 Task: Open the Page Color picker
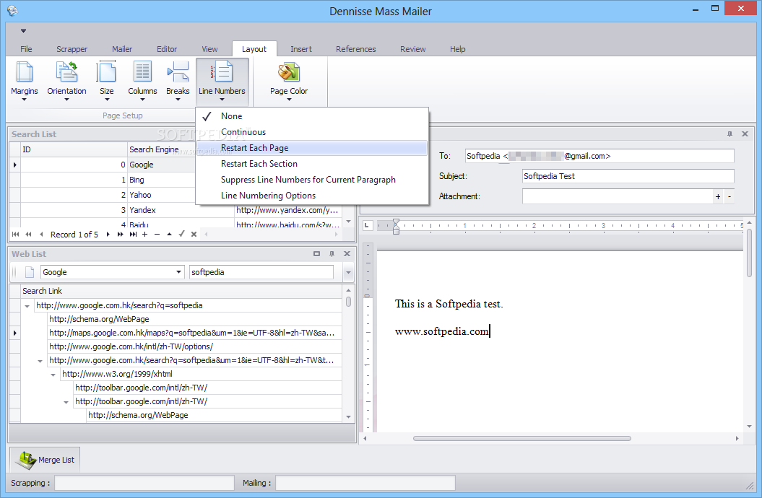[x=289, y=81]
